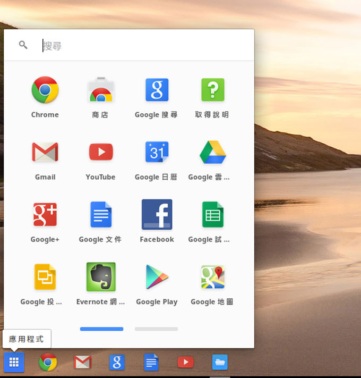The width and height of the screenshot is (361, 378).
Task: Launch YouTube from the app grid
Action: pos(100,153)
